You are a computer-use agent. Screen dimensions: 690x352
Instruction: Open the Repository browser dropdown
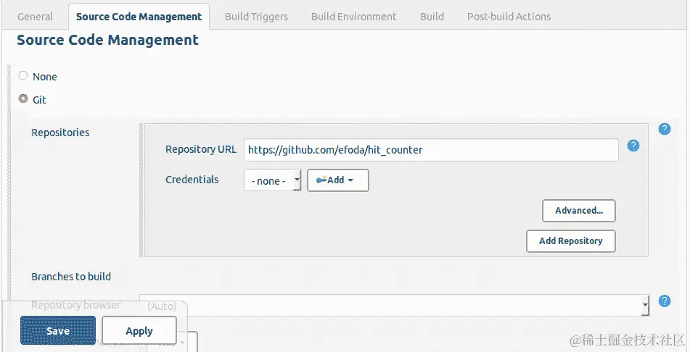tap(395, 305)
